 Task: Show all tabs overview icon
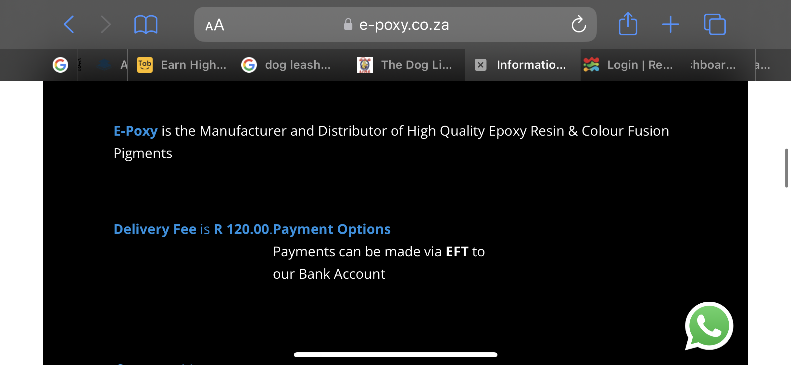point(715,24)
